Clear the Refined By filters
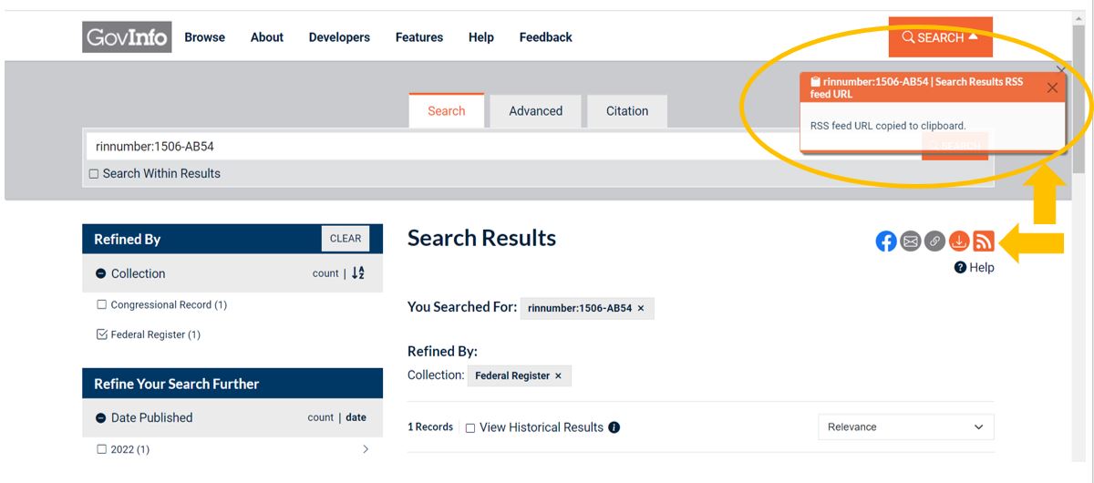The height and width of the screenshot is (483, 1094). (x=346, y=239)
